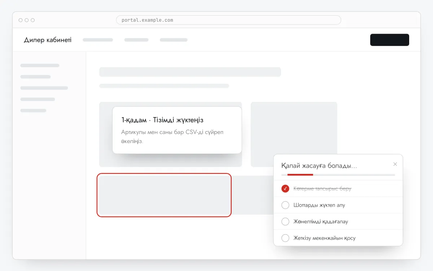
Task: Click the red-outlined highlighted upload area
Action: click(164, 195)
